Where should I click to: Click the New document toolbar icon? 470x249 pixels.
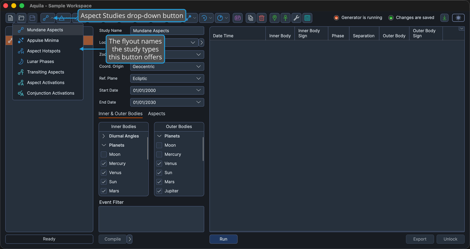click(x=11, y=18)
